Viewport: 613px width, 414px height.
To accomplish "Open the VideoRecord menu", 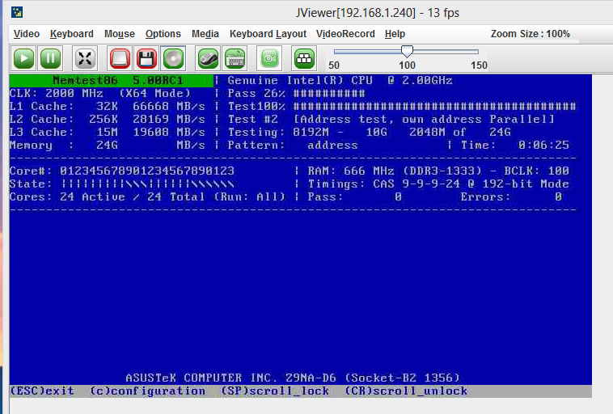I will tap(345, 34).
